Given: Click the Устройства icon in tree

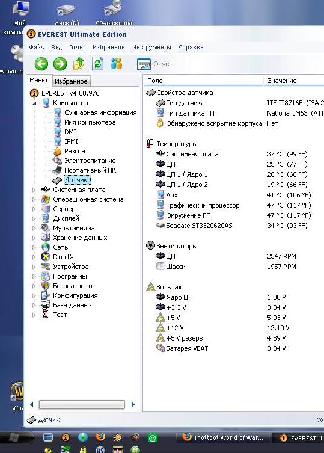Looking at the screenshot, I should [x=46, y=267].
